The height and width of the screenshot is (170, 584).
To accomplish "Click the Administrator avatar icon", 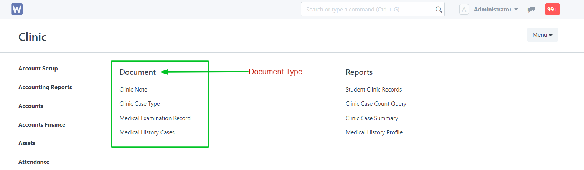I will coord(464,10).
